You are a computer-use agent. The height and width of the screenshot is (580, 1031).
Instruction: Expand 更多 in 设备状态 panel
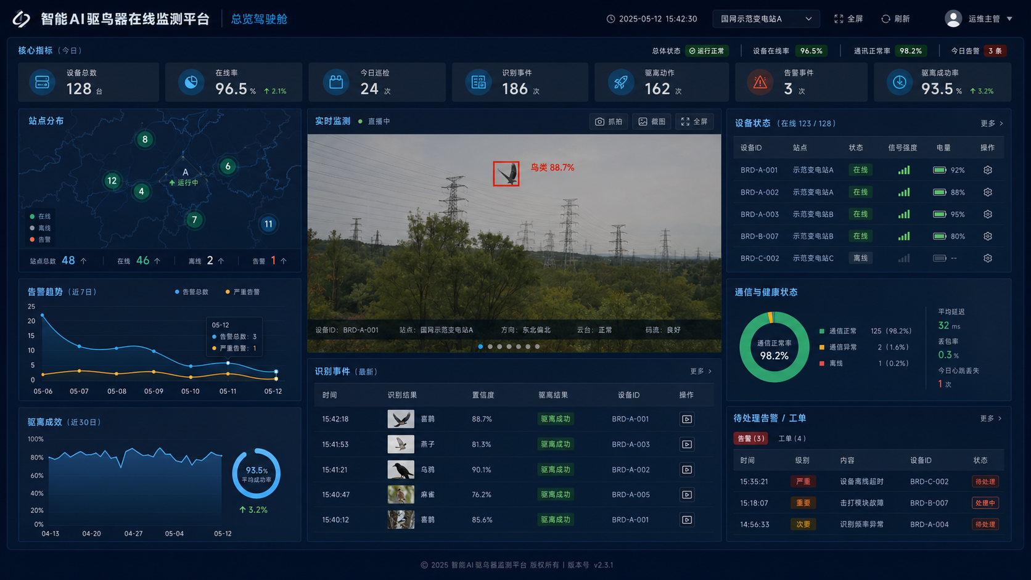(x=992, y=124)
